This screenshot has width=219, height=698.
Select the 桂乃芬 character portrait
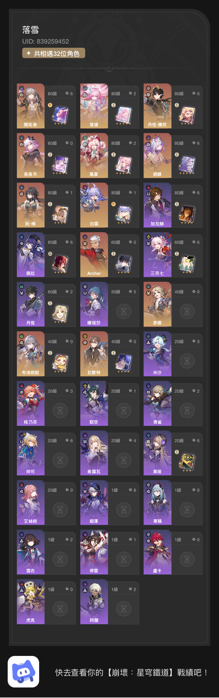tap(31, 403)
